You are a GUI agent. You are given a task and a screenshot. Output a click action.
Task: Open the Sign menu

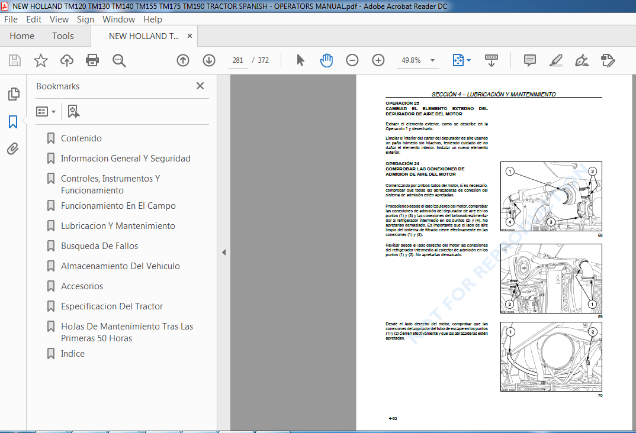(x=85, y=19)
